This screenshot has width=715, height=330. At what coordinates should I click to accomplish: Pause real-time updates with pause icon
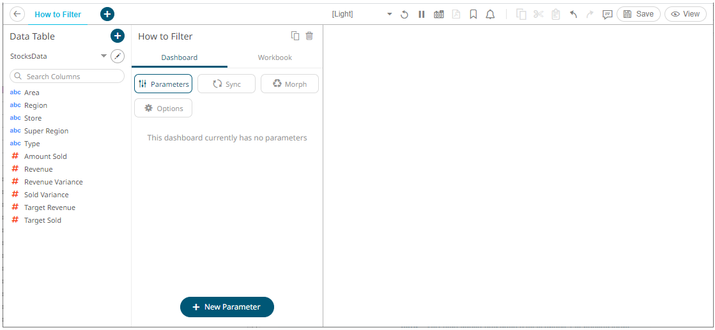point(421,15)
